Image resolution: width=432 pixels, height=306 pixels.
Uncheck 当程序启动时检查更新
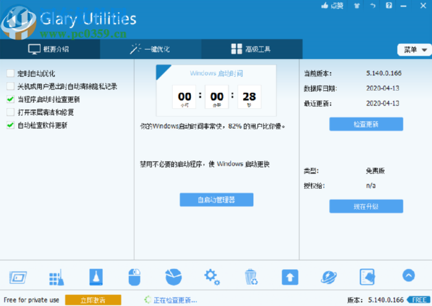pyautogui.click(x=10, y=99)
